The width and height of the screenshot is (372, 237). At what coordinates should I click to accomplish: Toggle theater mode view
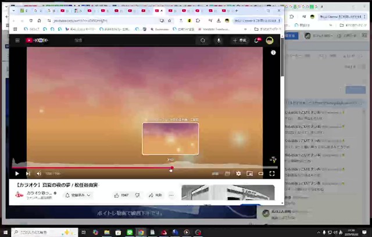(x=261, y=174)
